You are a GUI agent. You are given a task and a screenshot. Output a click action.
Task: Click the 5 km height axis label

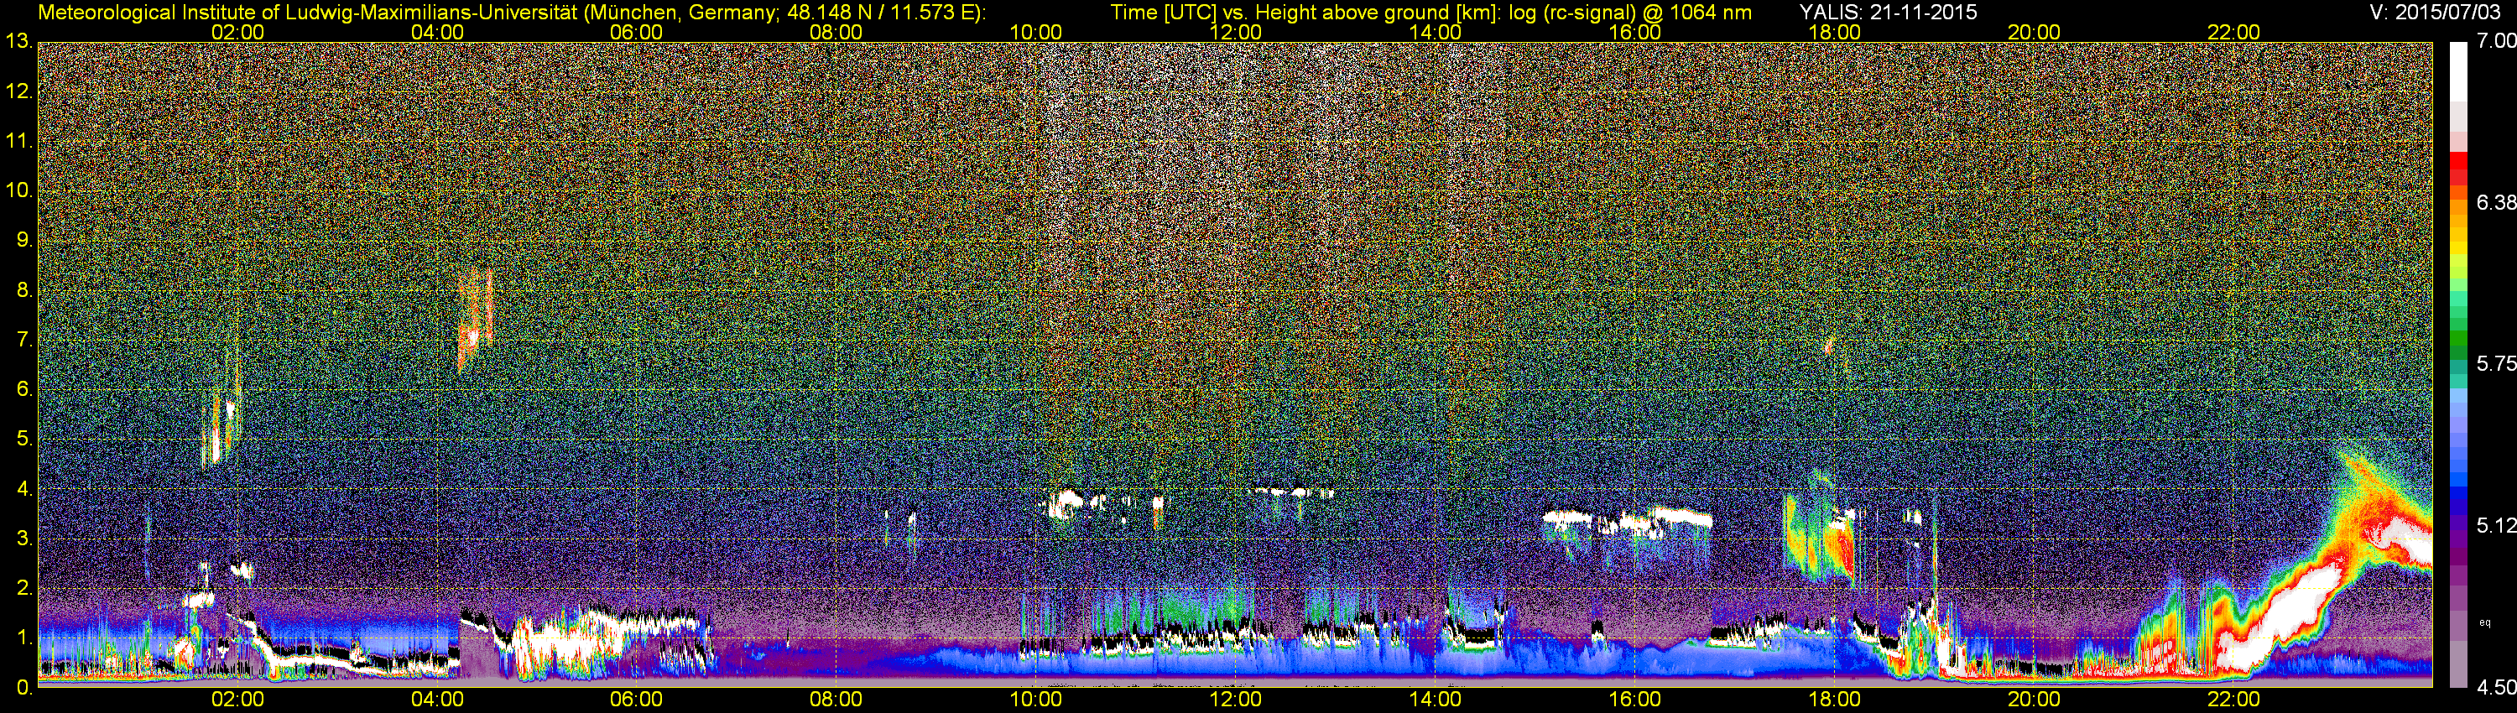pos(25,439)
